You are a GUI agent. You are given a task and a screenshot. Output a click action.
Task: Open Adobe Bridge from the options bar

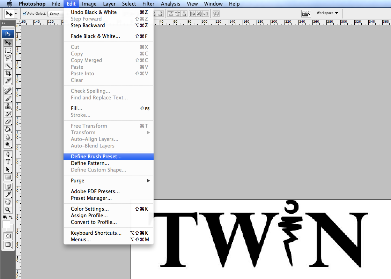tap(306, 14)
